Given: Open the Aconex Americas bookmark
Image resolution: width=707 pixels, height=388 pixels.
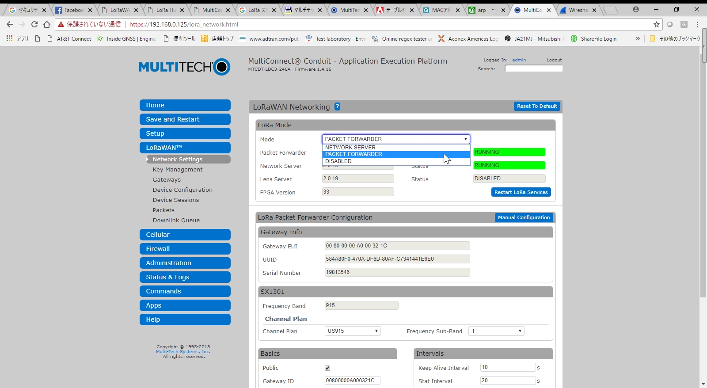Looking at the screenshot, I should (468, 39).
